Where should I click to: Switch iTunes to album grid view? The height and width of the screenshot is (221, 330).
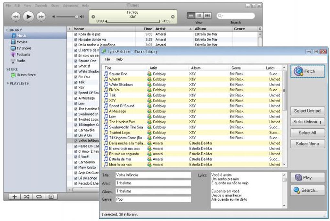(199, 15)
